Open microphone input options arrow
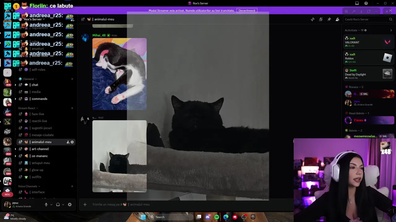Screen dimensions: 396x222 (x=51, y=204)
